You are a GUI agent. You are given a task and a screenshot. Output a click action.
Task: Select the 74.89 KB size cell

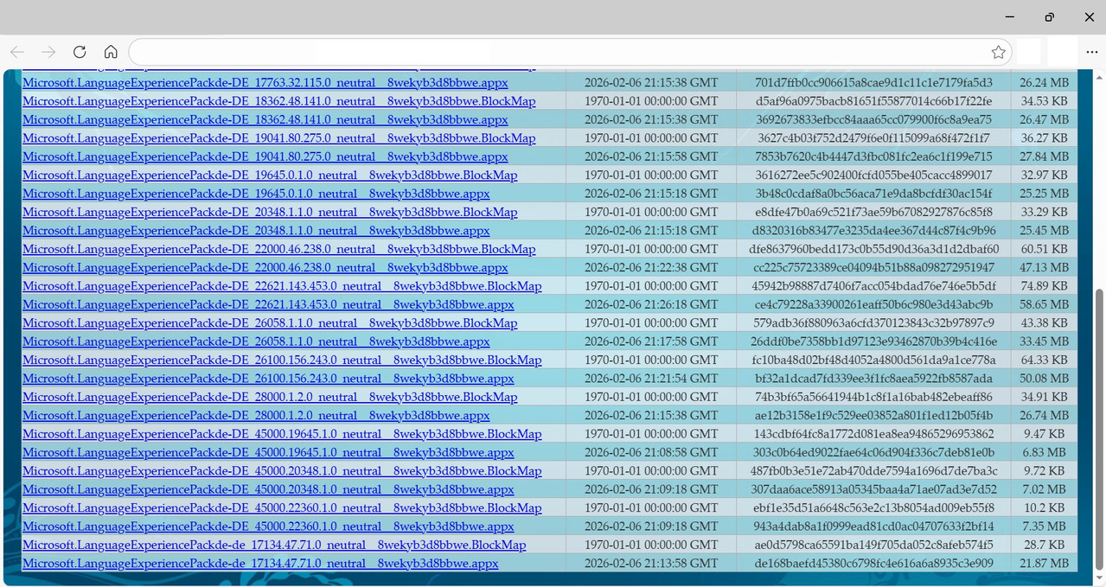(1044, 286)
